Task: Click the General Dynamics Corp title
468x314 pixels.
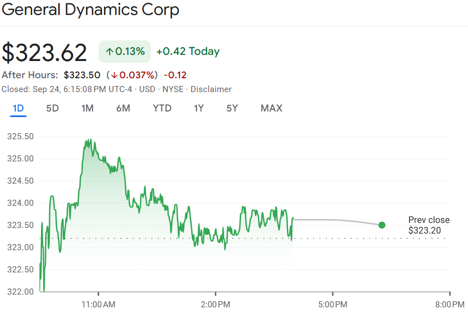Action: pyautogui.click(x=91, y=10)
